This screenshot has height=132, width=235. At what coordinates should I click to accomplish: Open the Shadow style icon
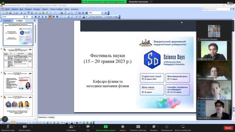point(87,123)
